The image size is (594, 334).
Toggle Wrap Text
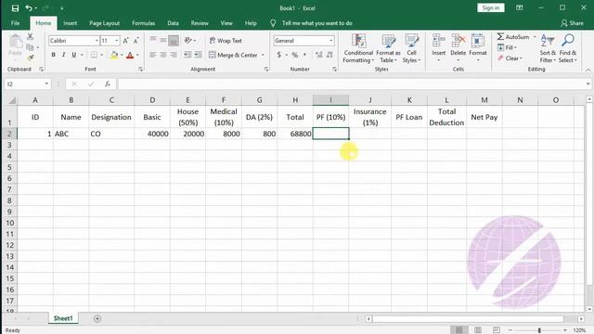226,41
